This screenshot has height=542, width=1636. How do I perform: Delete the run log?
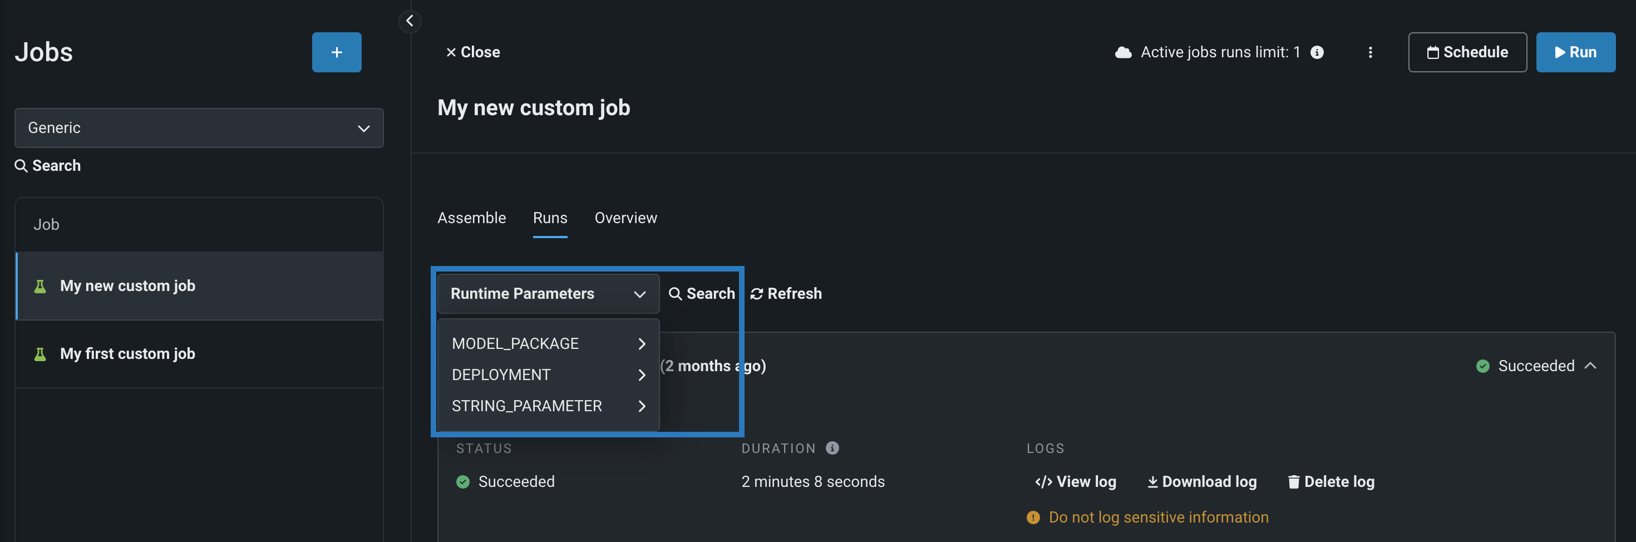[1331, 482]
